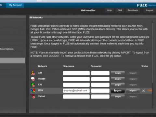Open the My Account tab
This screenshot has height=117, width=156.
coord(15,5)
